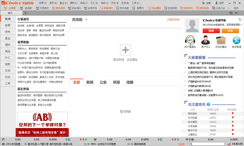Select 债券 in the left sidebar

8,32
